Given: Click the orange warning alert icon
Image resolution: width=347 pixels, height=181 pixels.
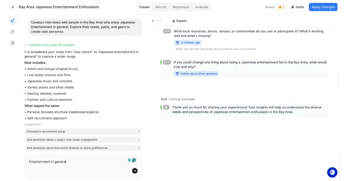Looking at the screenshot, I should [x=281, y=7].
